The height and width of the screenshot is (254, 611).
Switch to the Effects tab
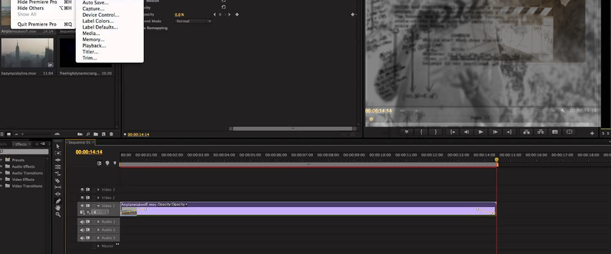tap(20, 144)
